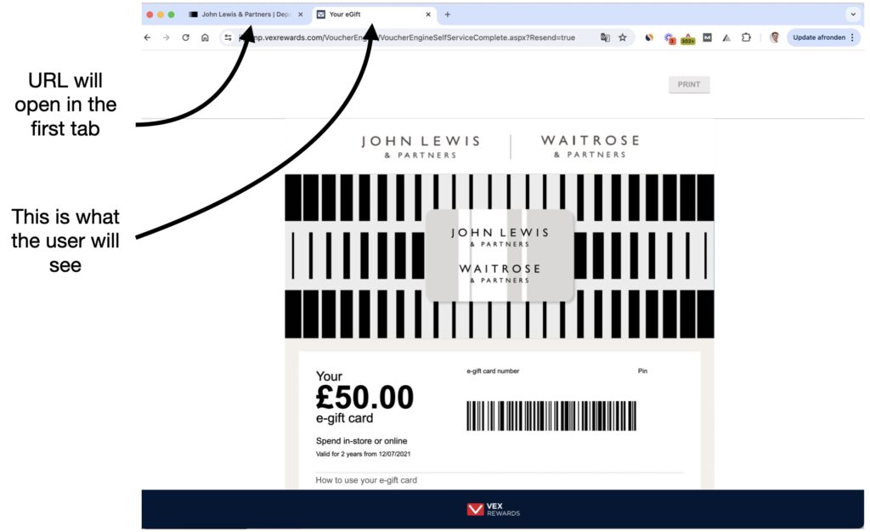Open the tab search dropdown chevron
Image resolution: width=870 pixels, height=532 pixels.
853,14
